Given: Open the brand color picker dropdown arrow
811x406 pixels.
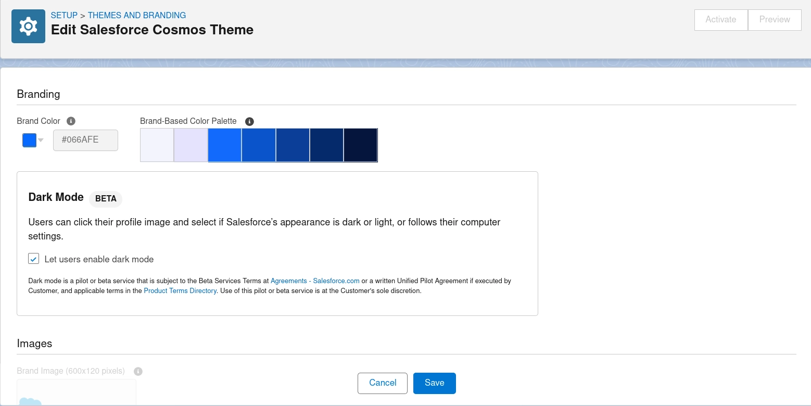Looking at the screenshot, I should click(x=41, y=140).
